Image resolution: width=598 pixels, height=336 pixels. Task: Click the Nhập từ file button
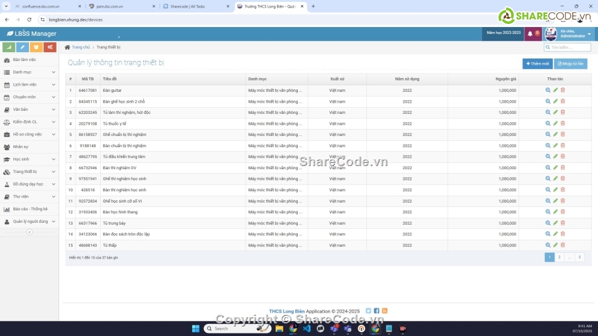570,64
